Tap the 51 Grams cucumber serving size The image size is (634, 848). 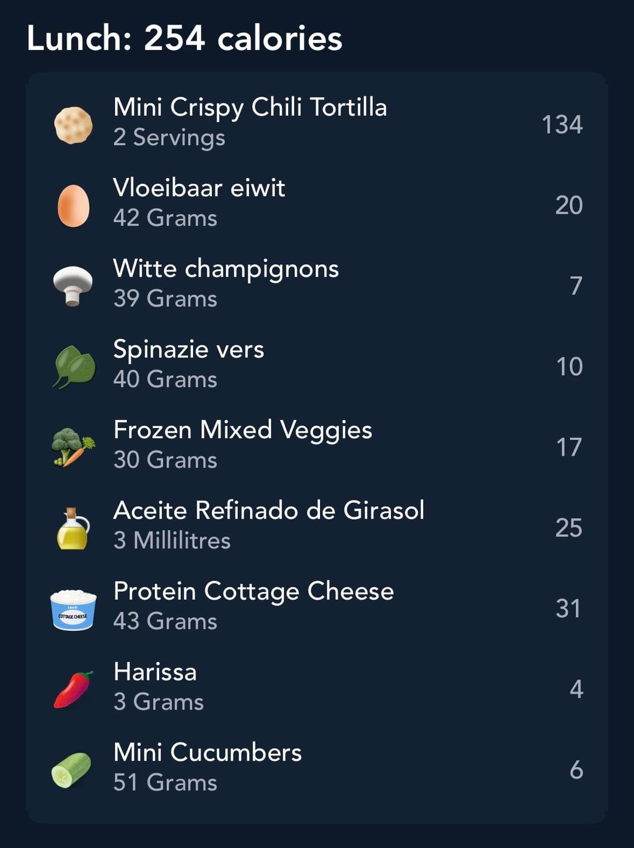[x=165, y=783]
